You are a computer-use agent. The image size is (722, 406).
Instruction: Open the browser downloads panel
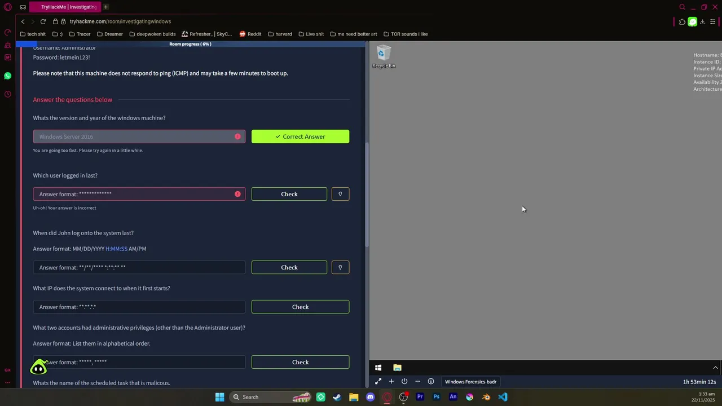[702, 21]
